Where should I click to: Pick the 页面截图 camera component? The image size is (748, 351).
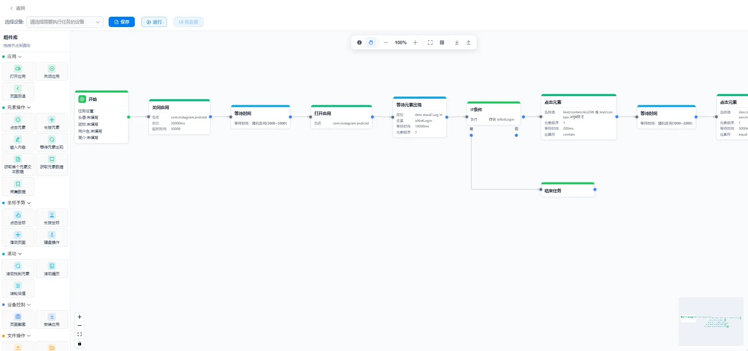tap(18, 319)
